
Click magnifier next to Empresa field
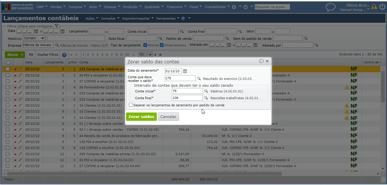(x=57, y=45)
